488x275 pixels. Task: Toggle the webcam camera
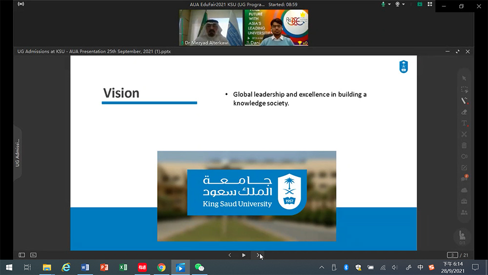coord(397,4)
